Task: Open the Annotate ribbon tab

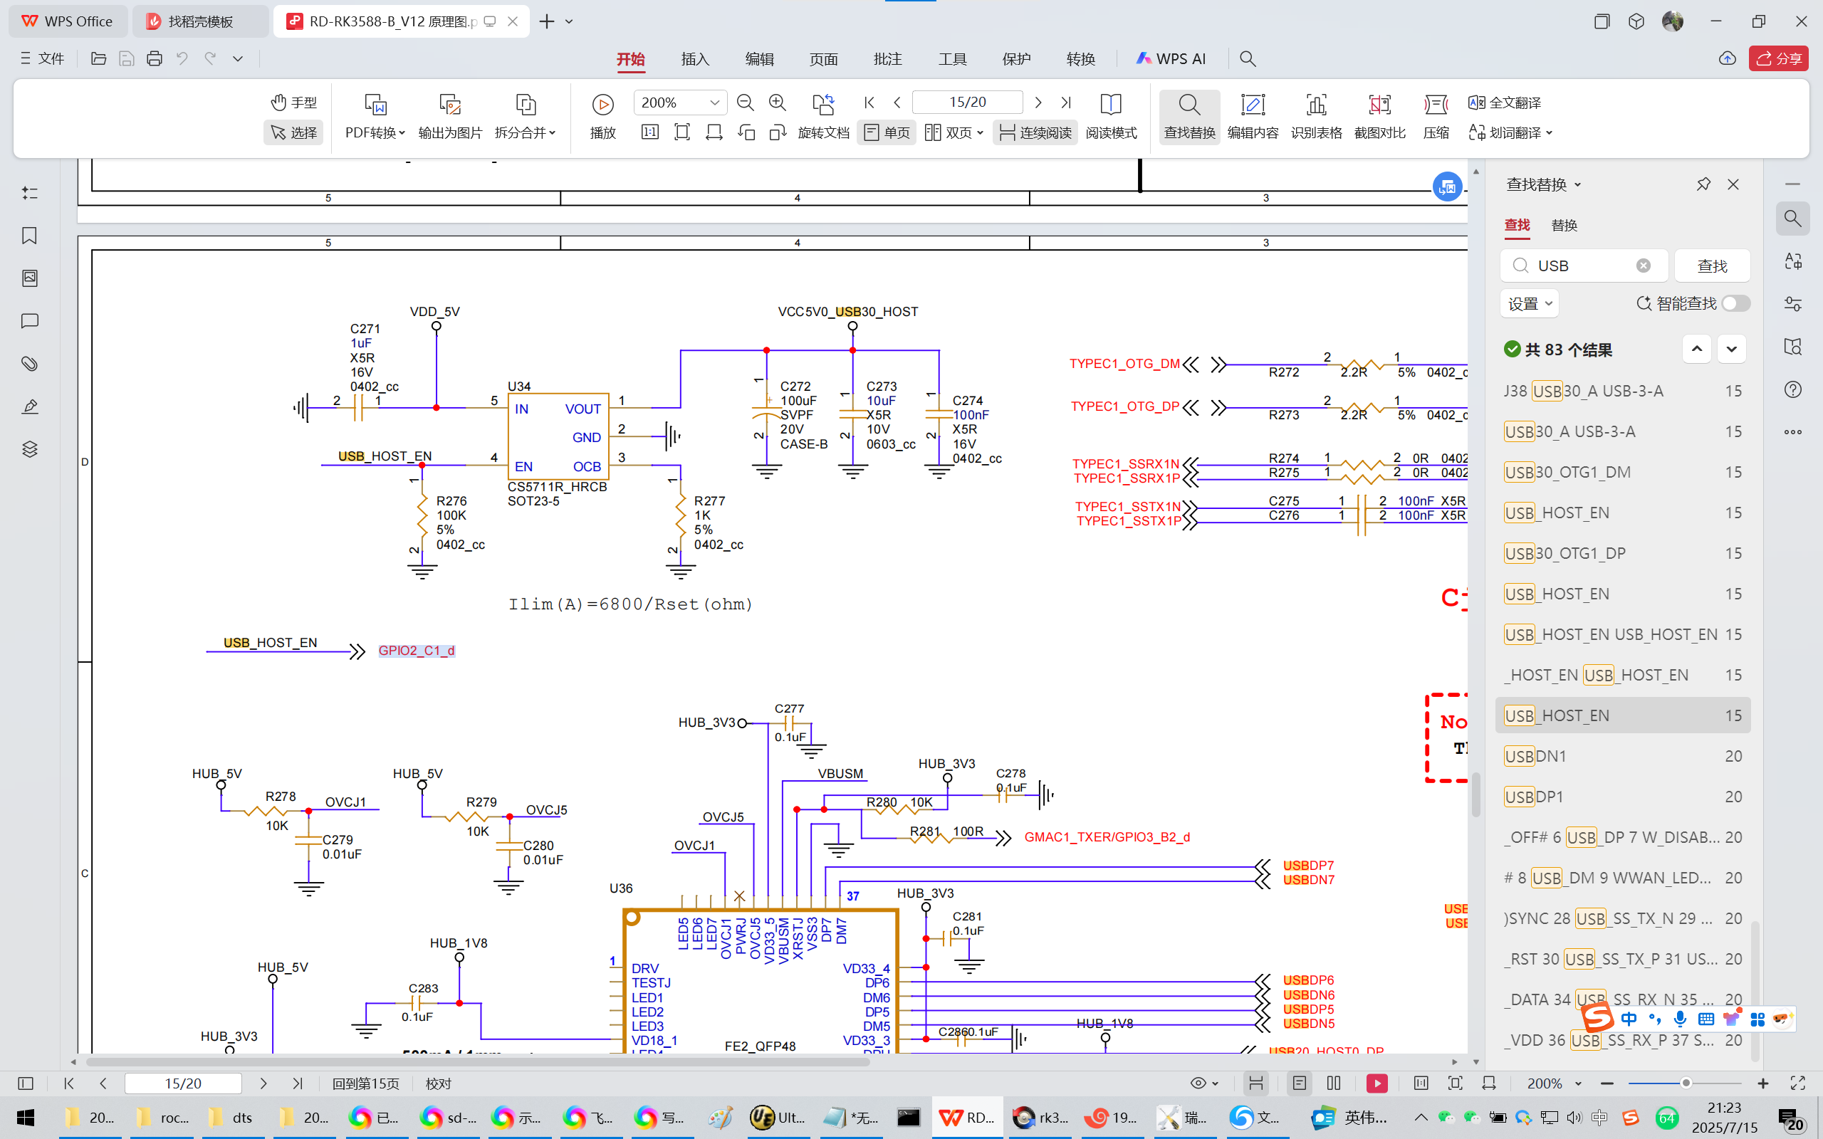Action: tap(887, 59)
